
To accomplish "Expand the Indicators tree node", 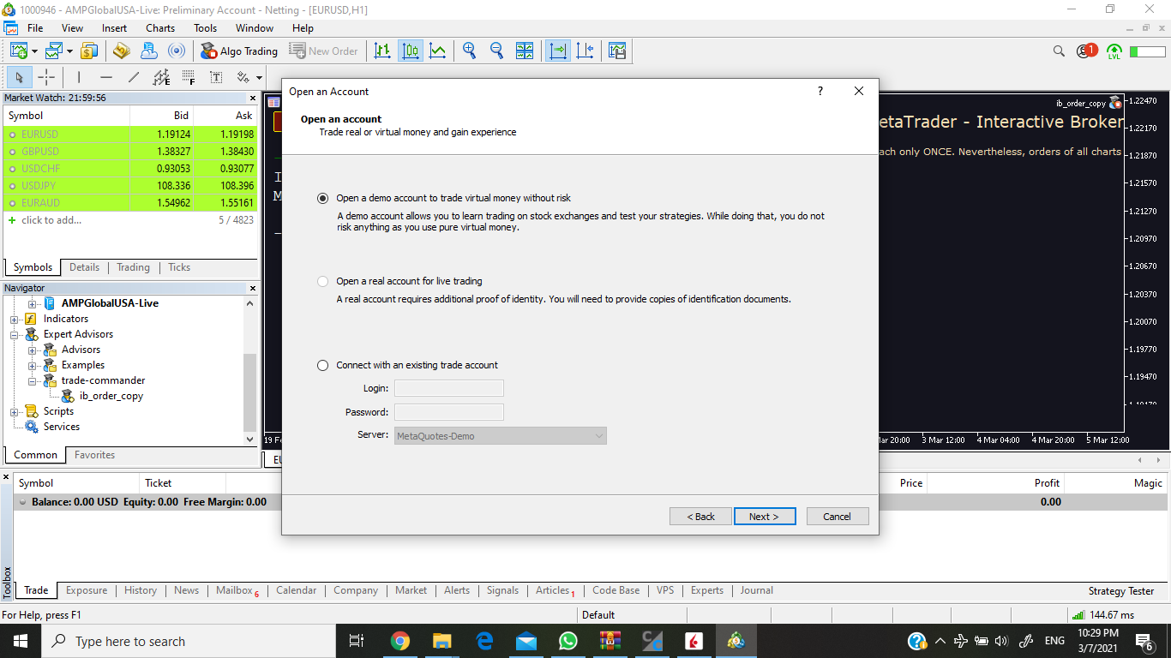I will [15, 319].
